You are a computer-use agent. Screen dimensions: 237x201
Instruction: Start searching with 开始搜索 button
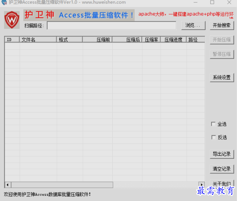click(x=222, y=25)
